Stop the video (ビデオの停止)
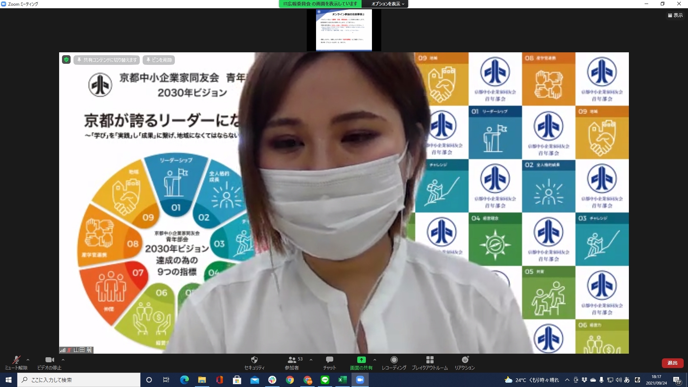Image resolution: width=688 pixels, height=387 pixels. (x=49, y=363)
